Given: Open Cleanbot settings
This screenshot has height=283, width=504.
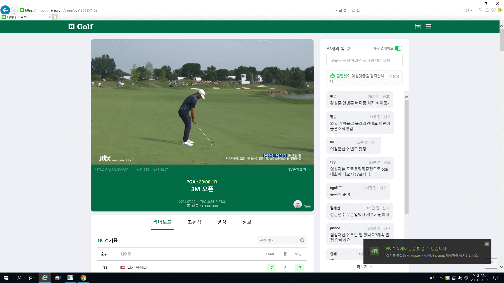Looking at the screenshot, I should [x=394, y=76].
